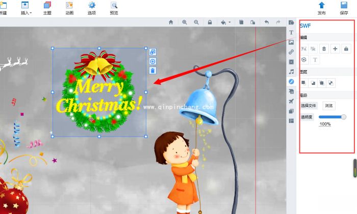
Task: Select the music note tool in sidebar
Action: point(291,72)
